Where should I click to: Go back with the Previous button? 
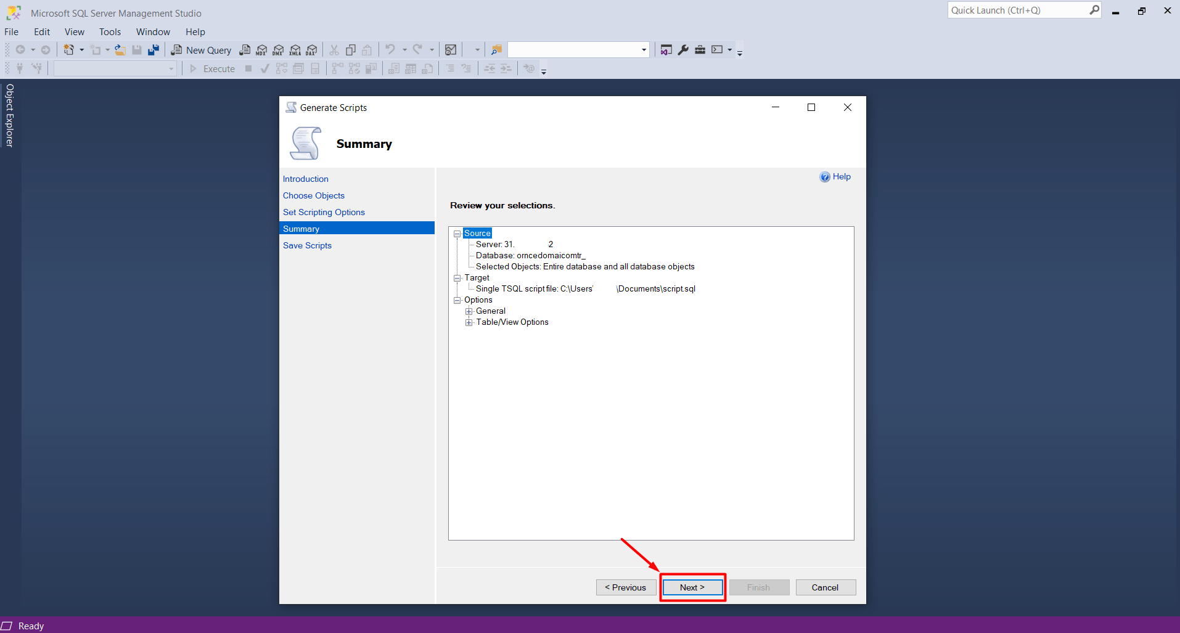coord(626,587)
